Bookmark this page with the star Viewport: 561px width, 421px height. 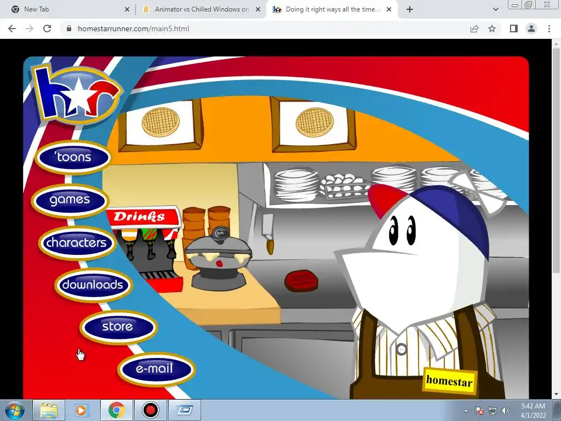[x=492, y=29]
